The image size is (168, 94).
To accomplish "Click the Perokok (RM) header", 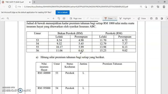I will (x=114, y=33).
